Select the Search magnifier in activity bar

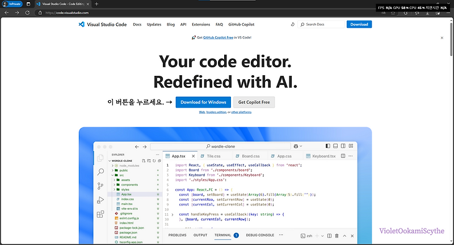[100, 172]
